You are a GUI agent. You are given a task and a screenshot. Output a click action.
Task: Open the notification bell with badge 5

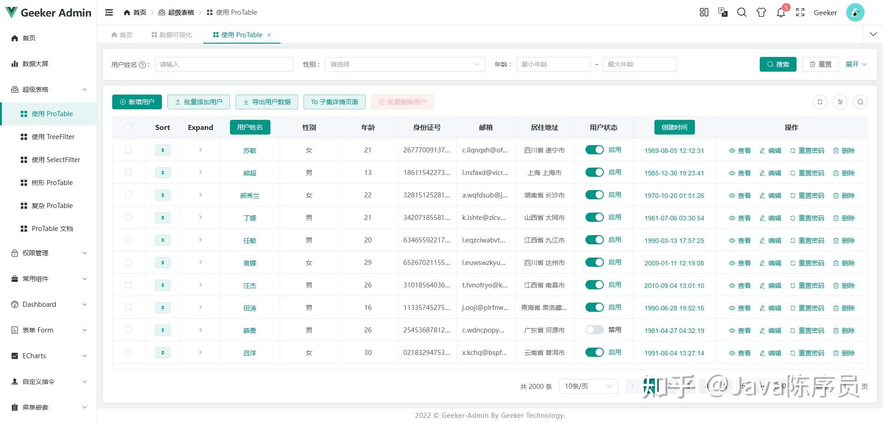click(x=780, y=12)
